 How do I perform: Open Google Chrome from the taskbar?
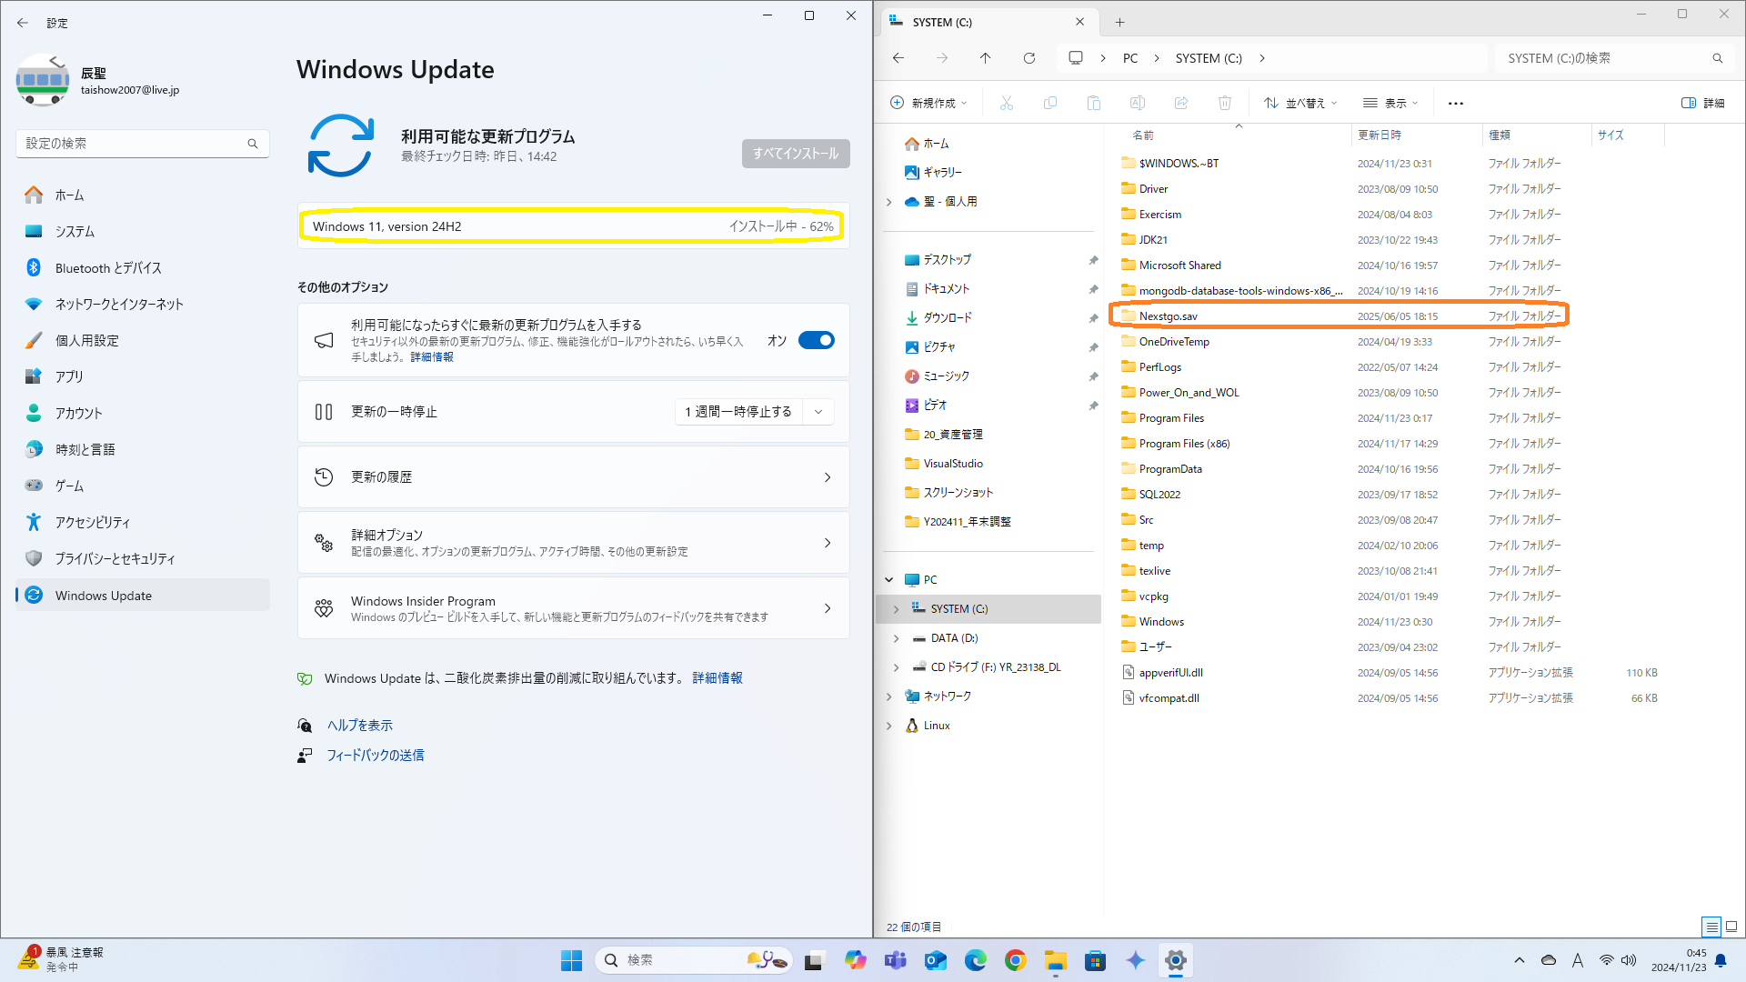(x=1015, y=960)
